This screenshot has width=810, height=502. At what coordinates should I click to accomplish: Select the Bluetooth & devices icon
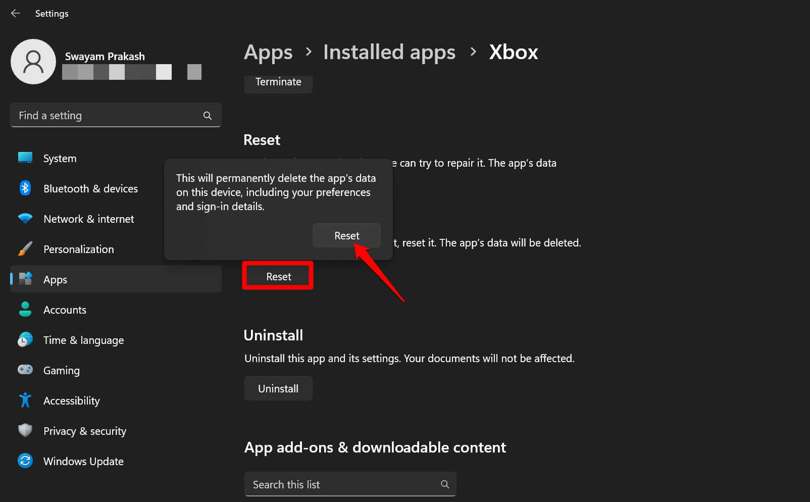click(x=25, y=188)
